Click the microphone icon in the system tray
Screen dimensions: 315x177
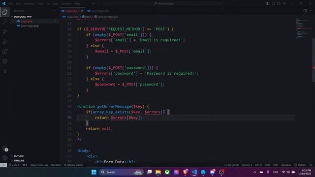268,172
